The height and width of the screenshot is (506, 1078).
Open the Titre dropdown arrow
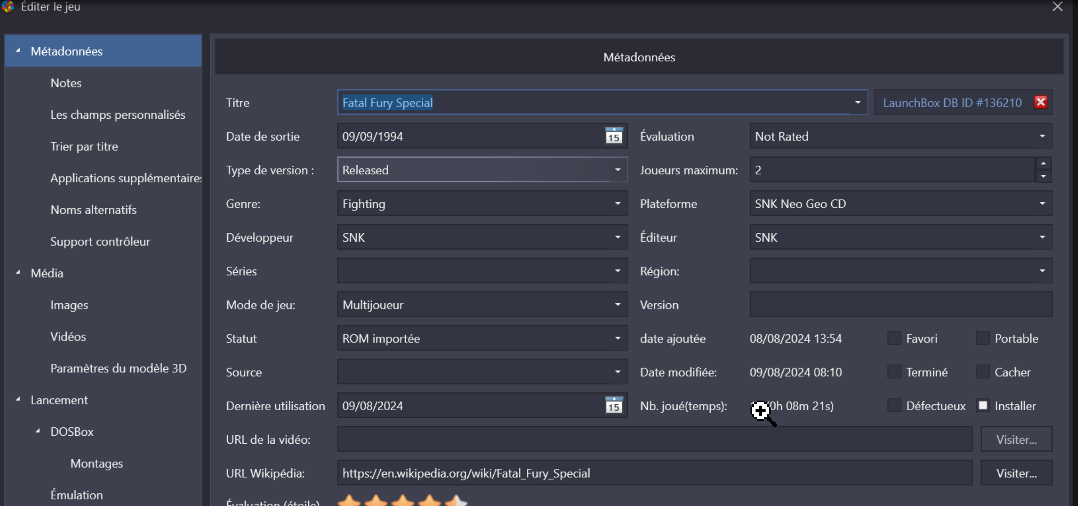tap(857, 102)
